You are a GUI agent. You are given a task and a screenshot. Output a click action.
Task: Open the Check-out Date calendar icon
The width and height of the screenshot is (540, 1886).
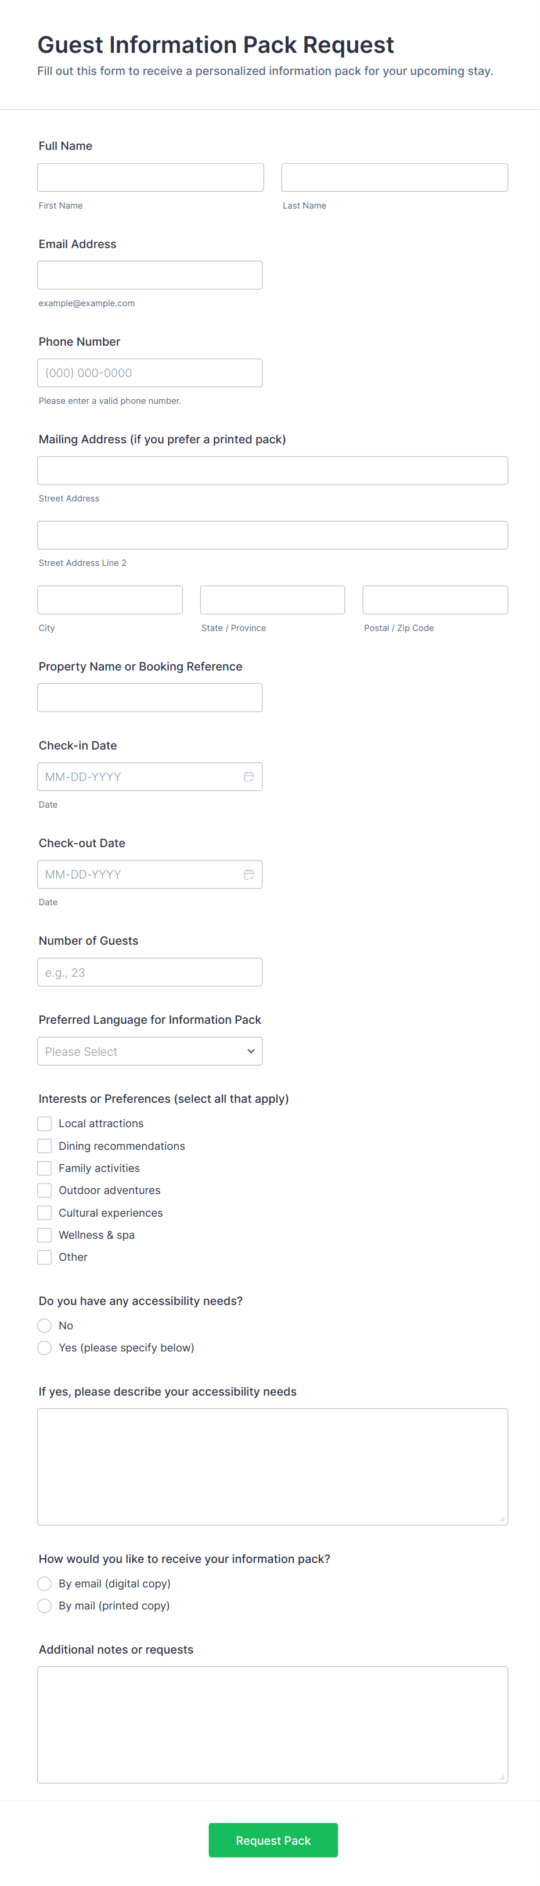point(249,873)
